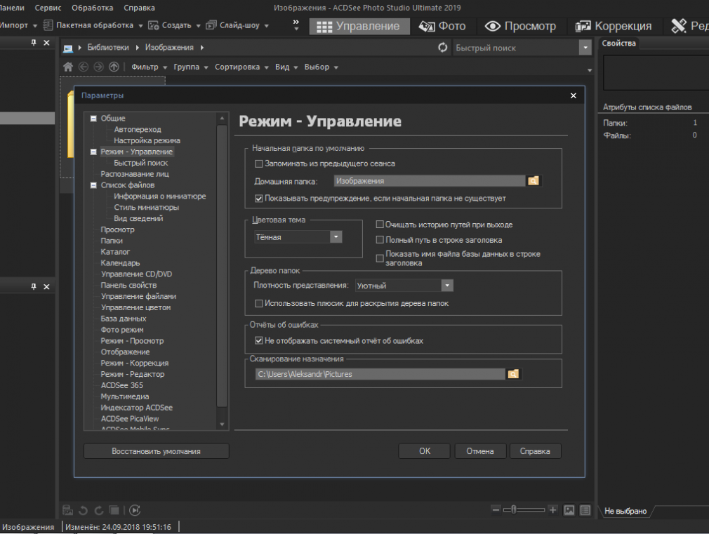Go back with the left arrow icon
709x534 pixels.
84,67
